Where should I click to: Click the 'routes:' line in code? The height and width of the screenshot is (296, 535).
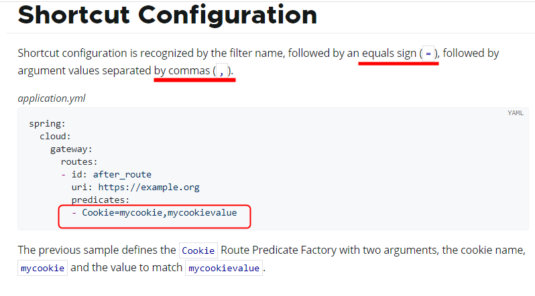[x=79, y=161]
